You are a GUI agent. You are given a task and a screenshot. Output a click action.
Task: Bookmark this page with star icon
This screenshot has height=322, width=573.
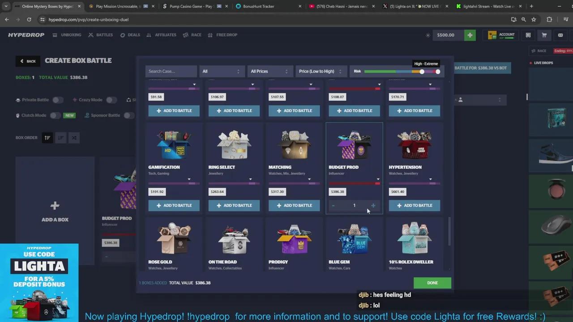pos(534,20)
